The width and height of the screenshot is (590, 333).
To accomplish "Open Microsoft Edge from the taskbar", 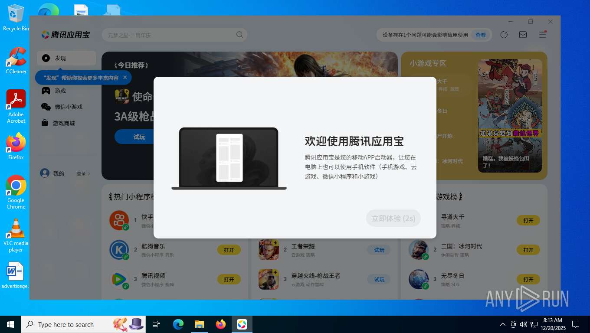I will click(x=178, y=324).
